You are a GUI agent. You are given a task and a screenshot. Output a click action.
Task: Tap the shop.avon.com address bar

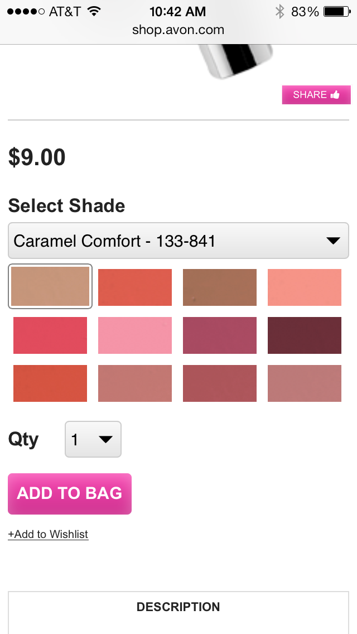[178, 30]
